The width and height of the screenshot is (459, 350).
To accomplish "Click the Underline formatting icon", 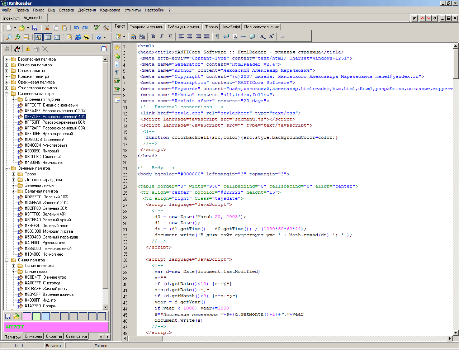I will pyautogui.click(x=170, y=36).
